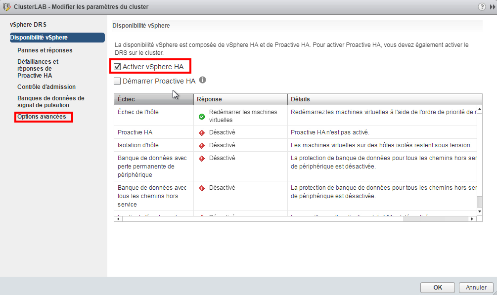The image size is (497, 295).
Task: Click the Détails column header
Action: click(x=385, y=99)
